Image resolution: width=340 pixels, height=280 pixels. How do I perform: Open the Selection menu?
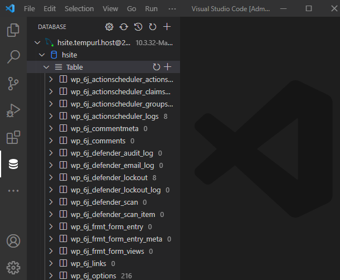point(79,9)
